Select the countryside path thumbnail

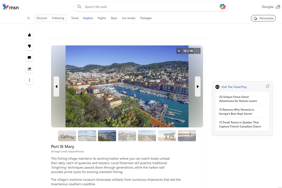pyautogui.click(x=147, y=135)
